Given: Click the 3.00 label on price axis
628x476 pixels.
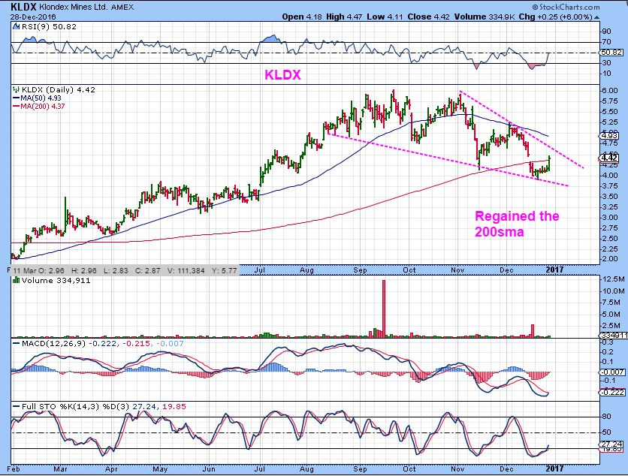Looking at the screenshot, I should click(609, 218).
